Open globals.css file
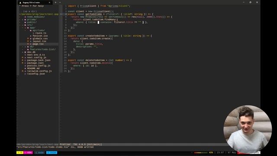 pyautogui.click(x=40, y=39)
